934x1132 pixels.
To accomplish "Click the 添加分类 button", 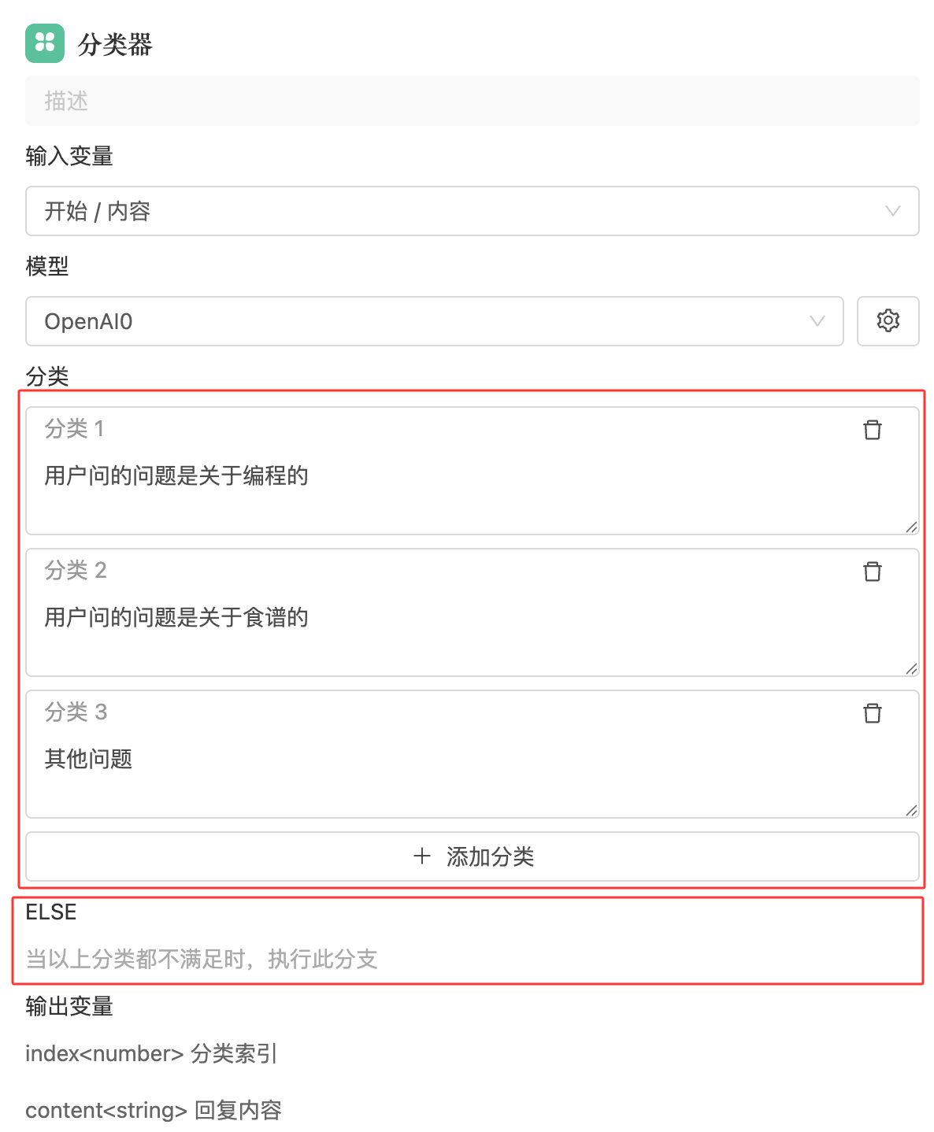I will 473,856.
